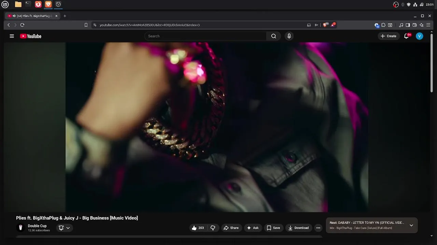Open the account avatar V menu
This screenshot has height=245, width=437.
click(x=419, y=36)
